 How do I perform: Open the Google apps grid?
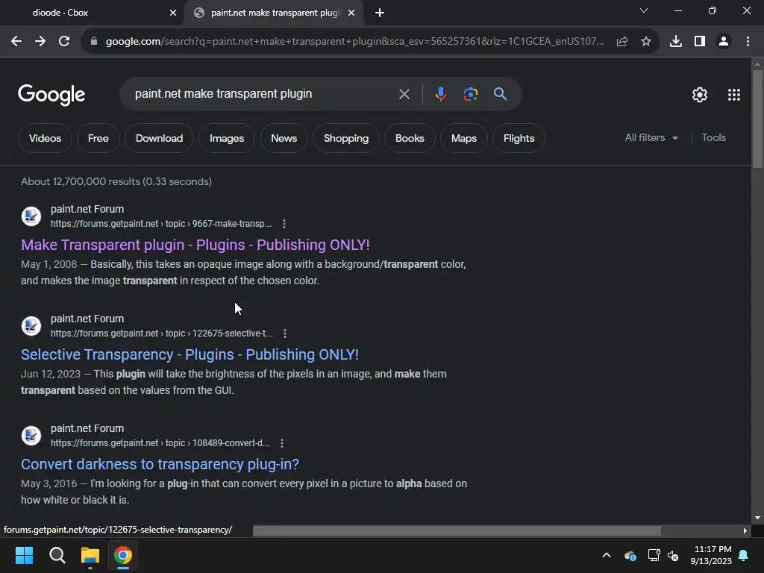click(x=734, y=95)
